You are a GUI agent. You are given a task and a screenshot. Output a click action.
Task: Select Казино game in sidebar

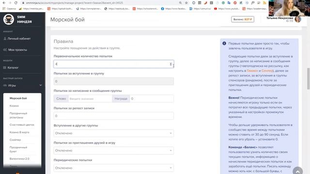(x=14, y=106)
